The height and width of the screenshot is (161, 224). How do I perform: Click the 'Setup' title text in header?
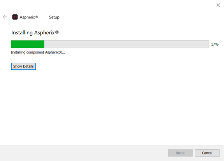(x=54, y=17)
